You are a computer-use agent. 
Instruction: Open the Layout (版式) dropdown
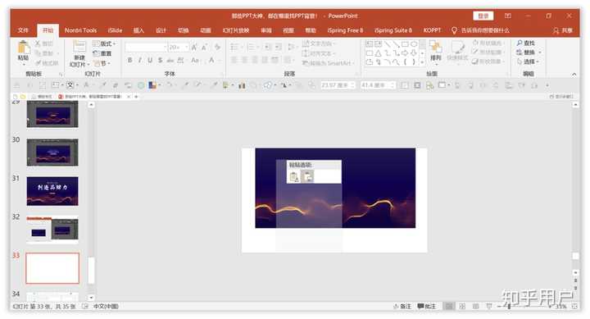[x=104, y=43]
